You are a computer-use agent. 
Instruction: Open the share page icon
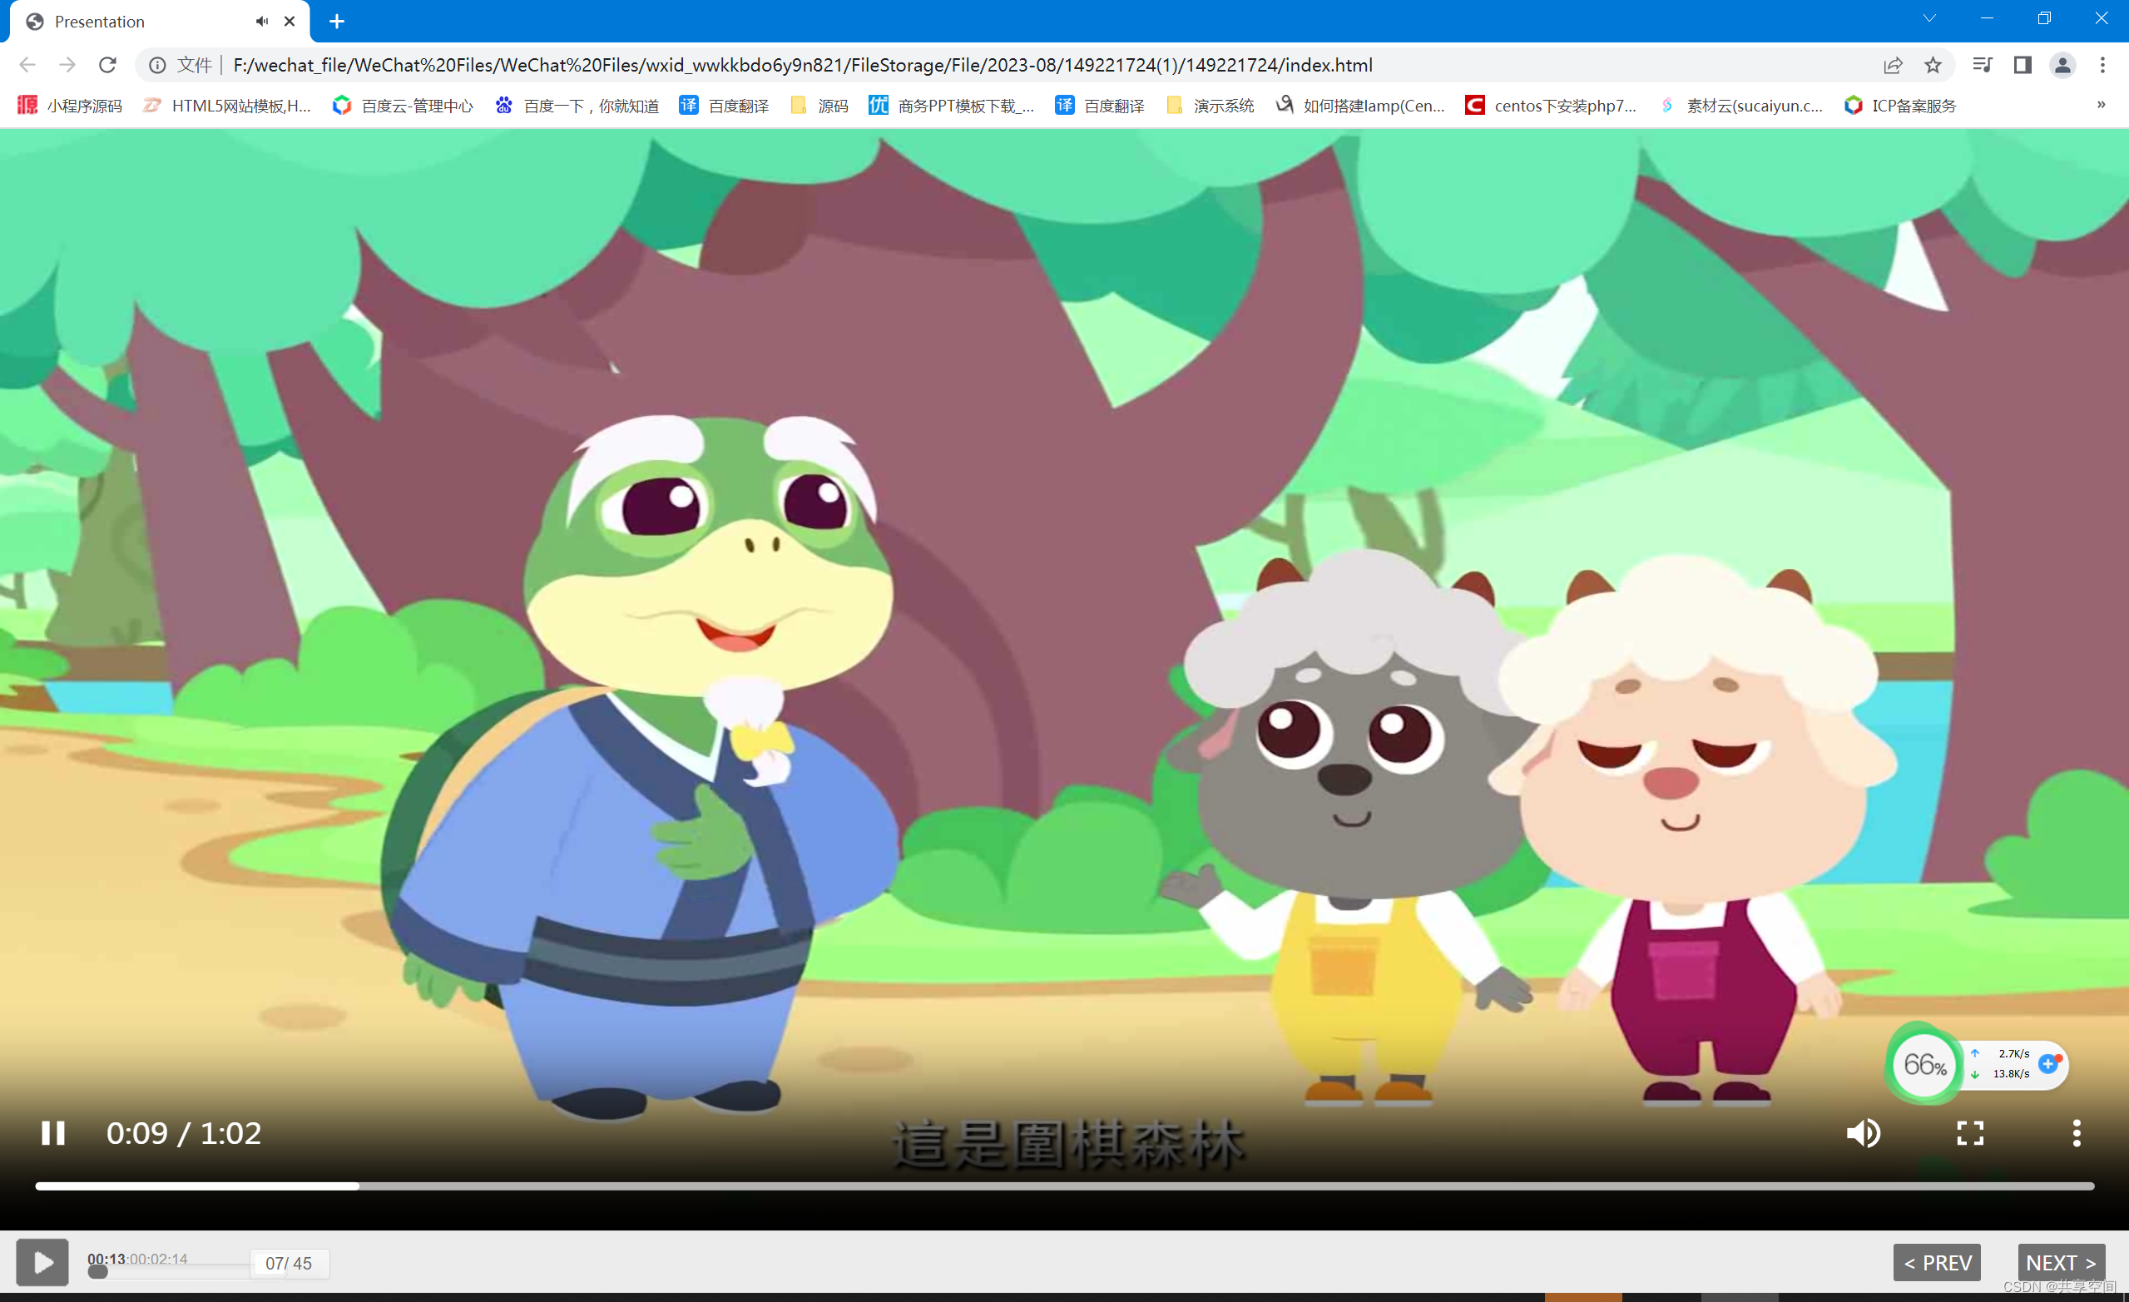[x=1892, y=65]
